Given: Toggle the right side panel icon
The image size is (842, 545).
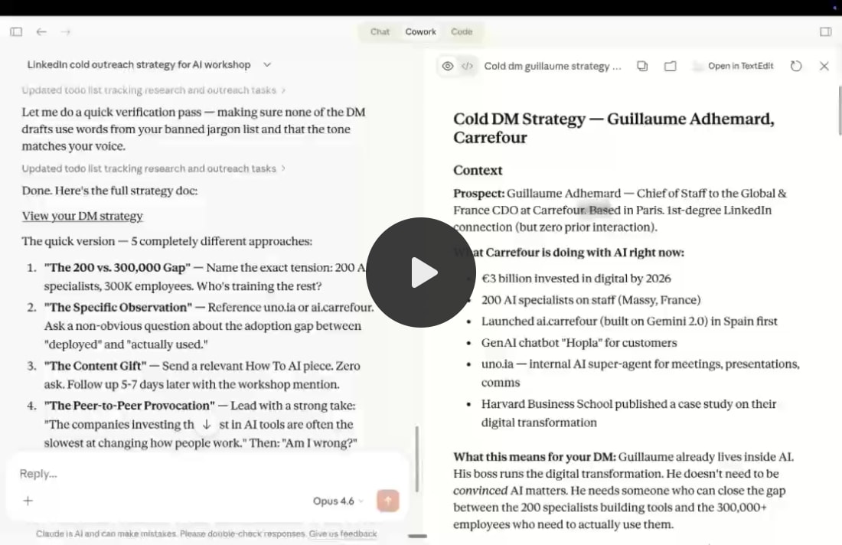Looking at the screenshot, I should click(x=825, y=31).
